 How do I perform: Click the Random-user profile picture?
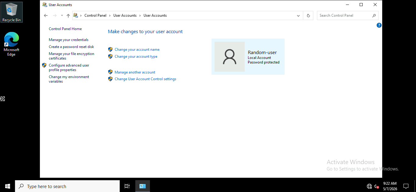pos(229,57)
